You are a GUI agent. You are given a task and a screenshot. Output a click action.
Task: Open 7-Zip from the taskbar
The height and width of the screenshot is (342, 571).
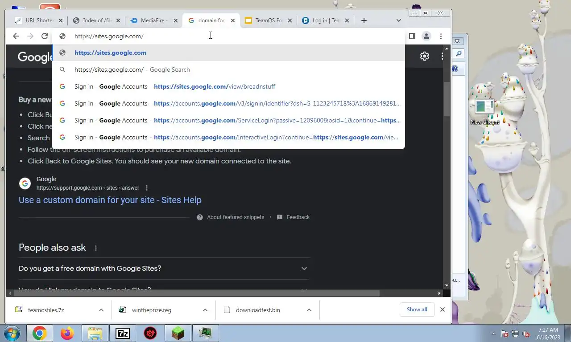pos(123,333)
